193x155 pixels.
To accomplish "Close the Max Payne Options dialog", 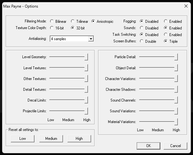I will pyautogui.click(x=186, y=6).
